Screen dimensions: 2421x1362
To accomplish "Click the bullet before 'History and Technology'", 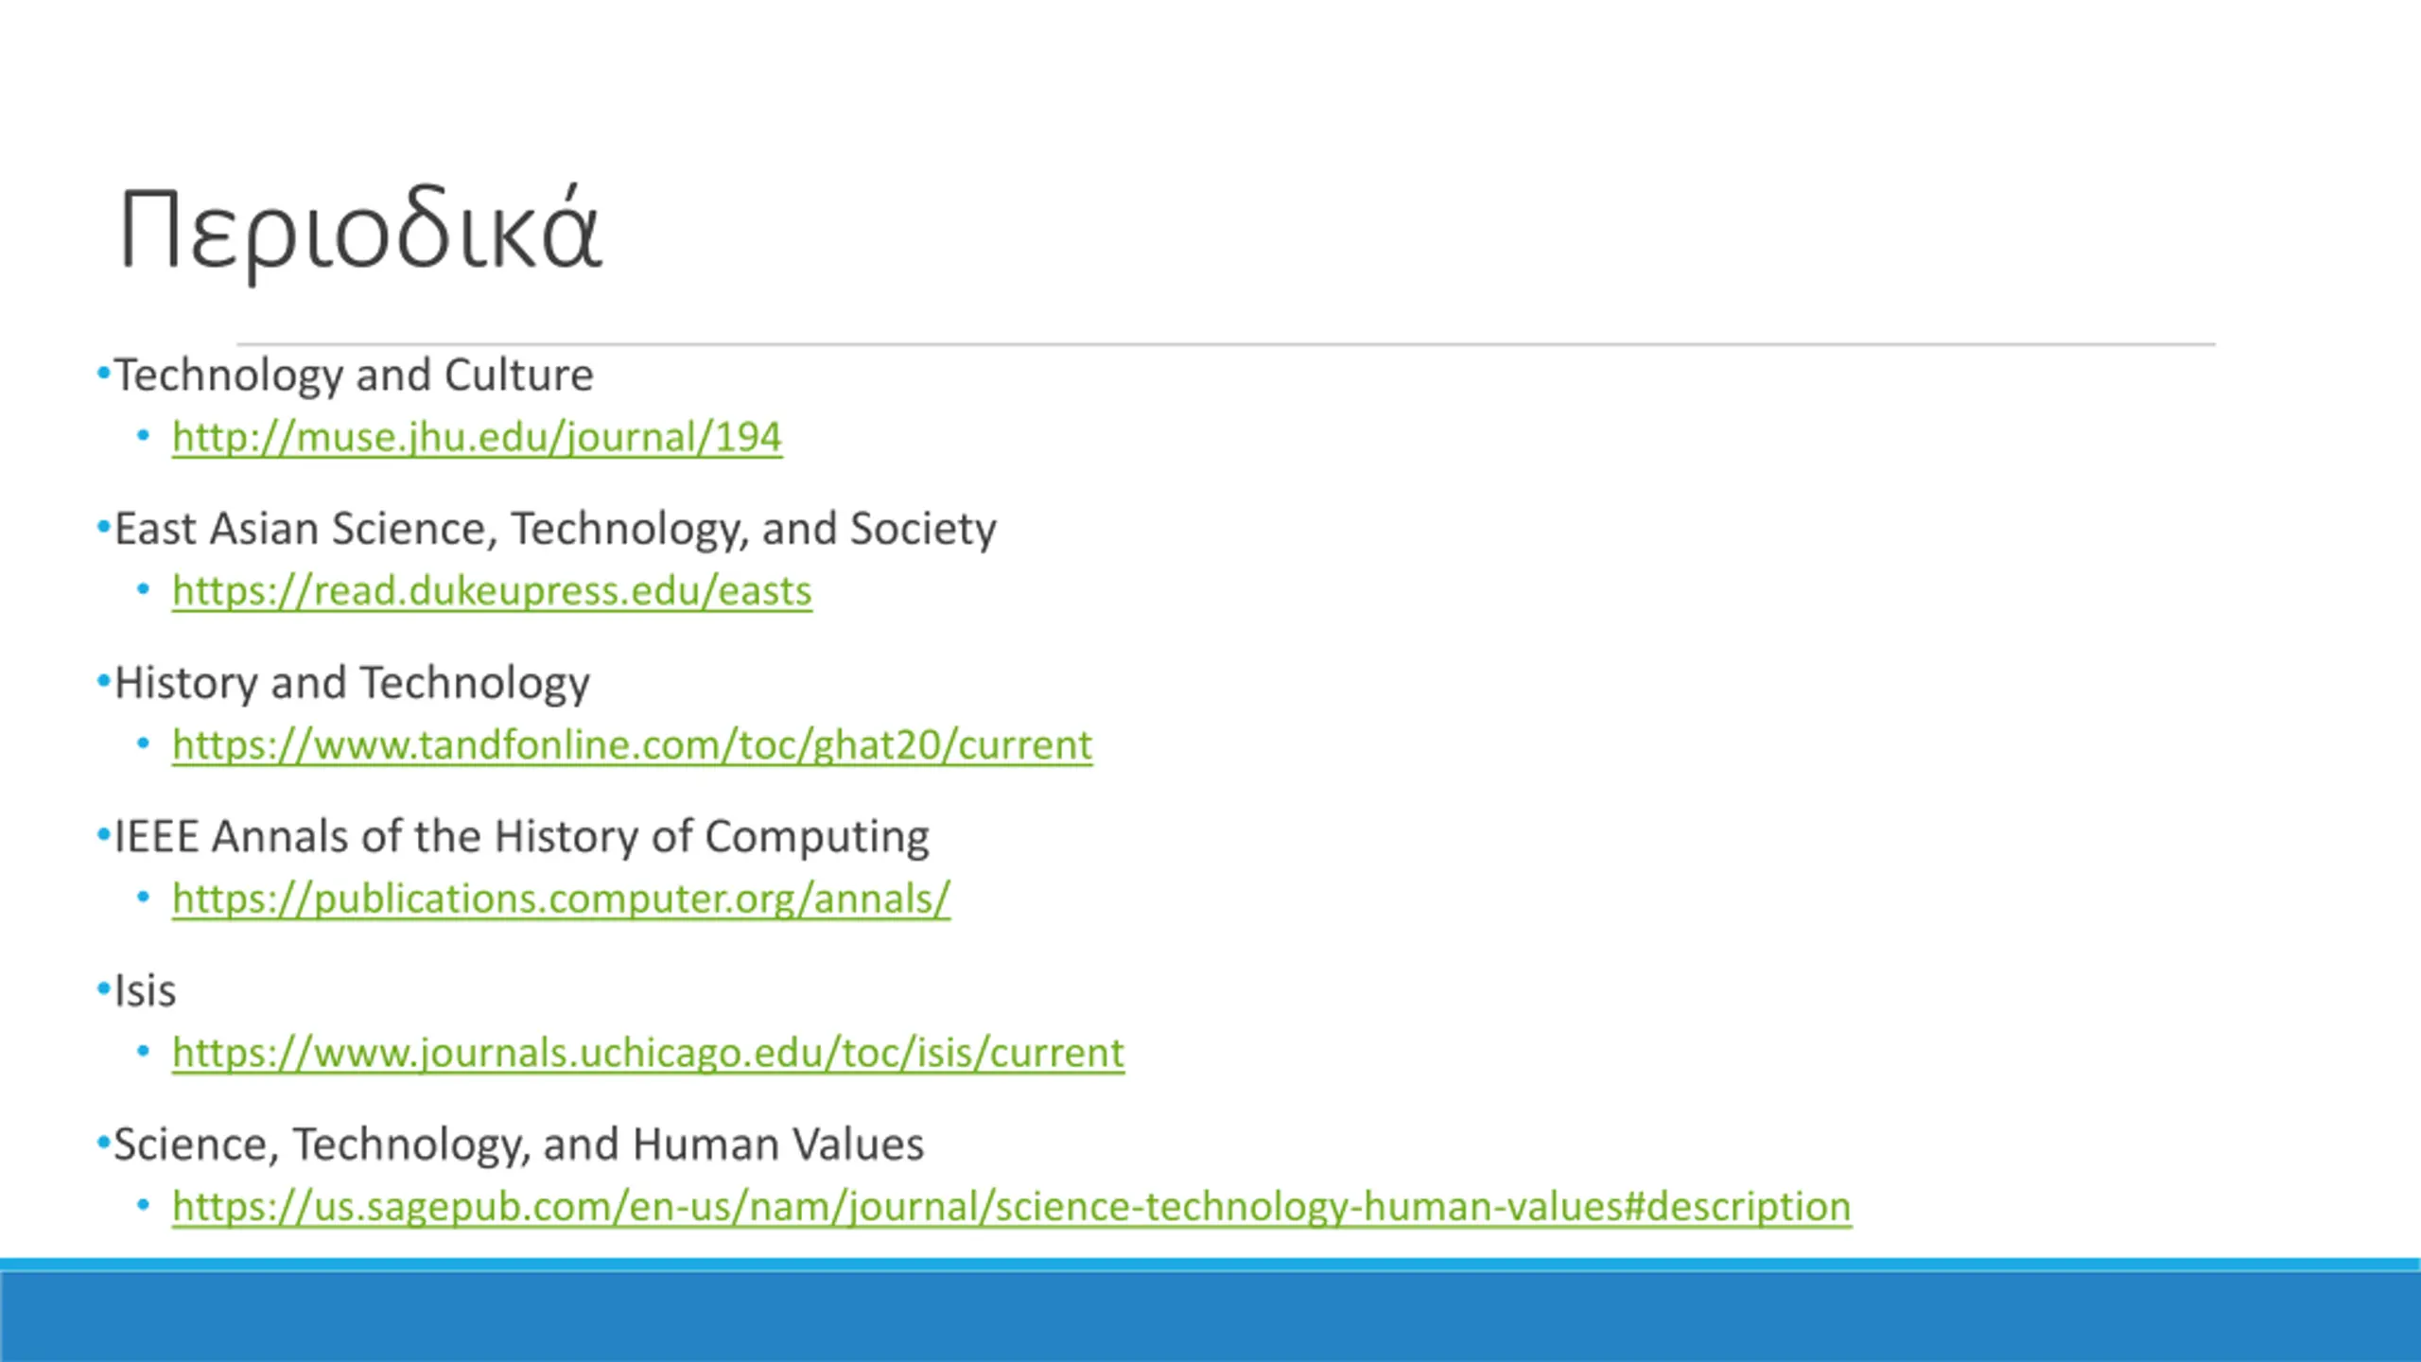I will tap(103, 682).
